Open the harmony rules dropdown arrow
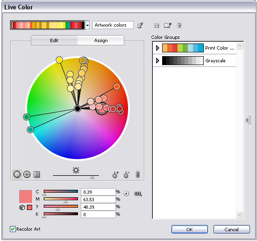This screenshot has width=257, height=241. point(88,25)
